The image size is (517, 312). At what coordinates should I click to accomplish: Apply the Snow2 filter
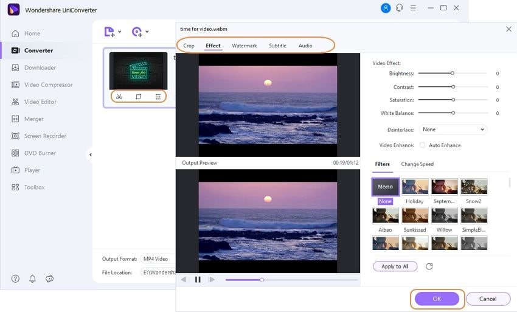pos(474,187)
